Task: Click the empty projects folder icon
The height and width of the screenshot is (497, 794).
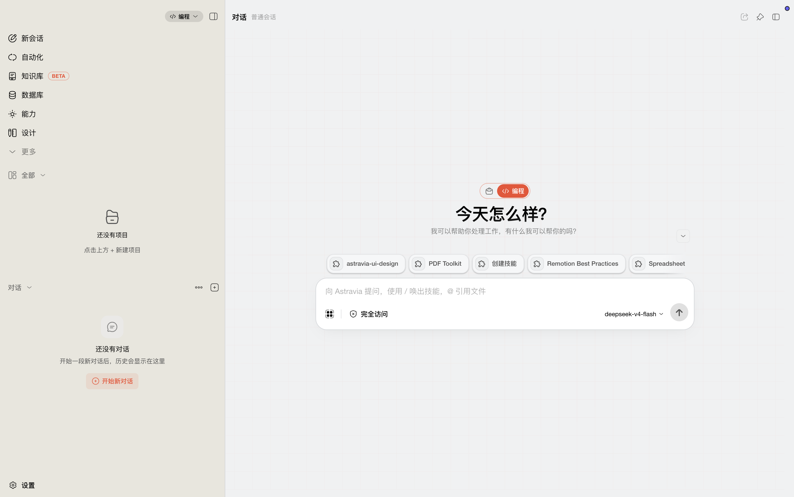Action: 112,217
